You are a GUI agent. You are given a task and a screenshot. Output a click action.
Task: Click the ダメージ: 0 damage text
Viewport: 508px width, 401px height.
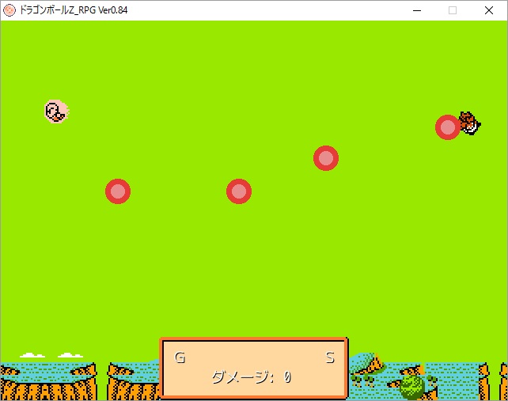[251, 377]
